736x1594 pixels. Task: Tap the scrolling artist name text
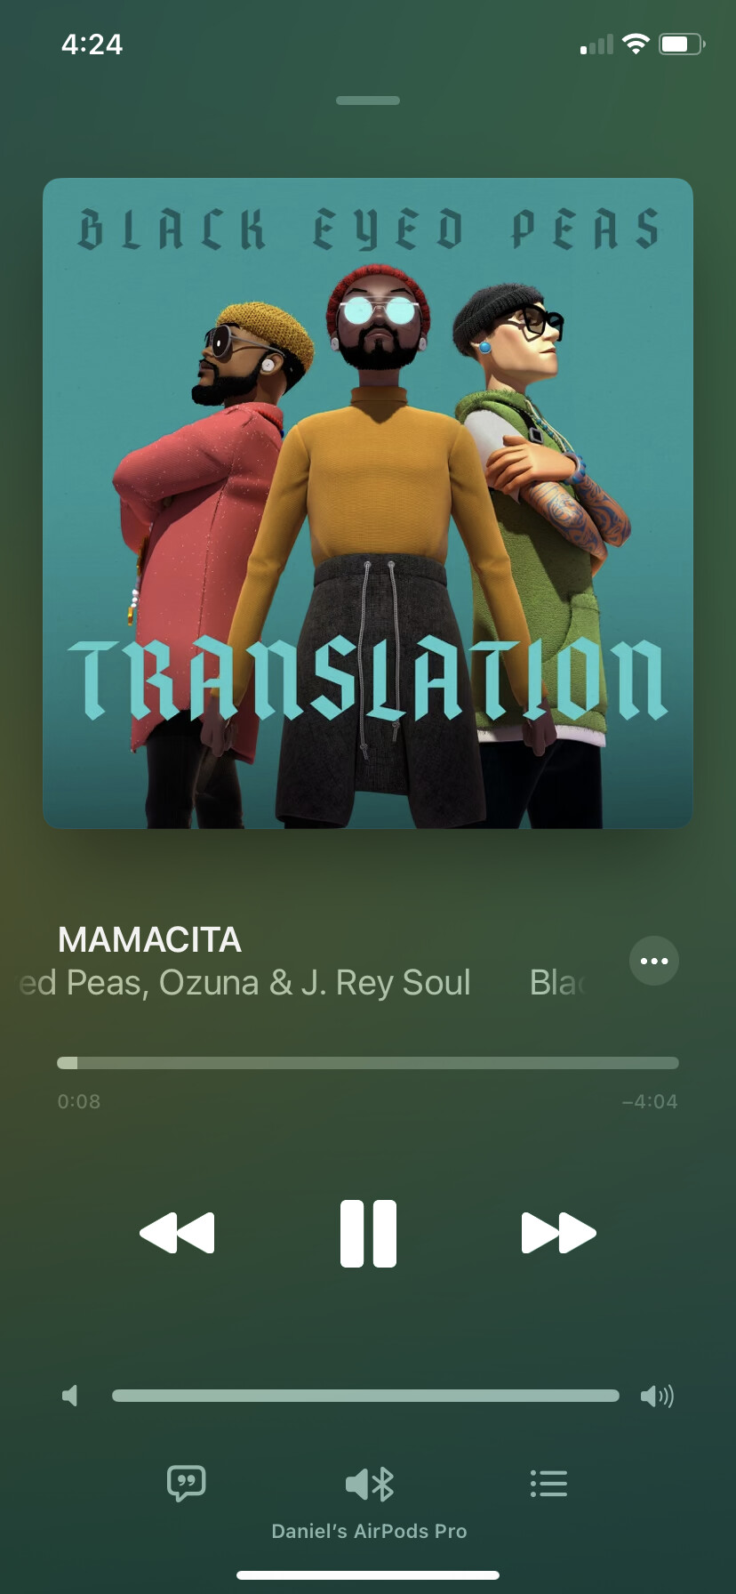[244, 983]
